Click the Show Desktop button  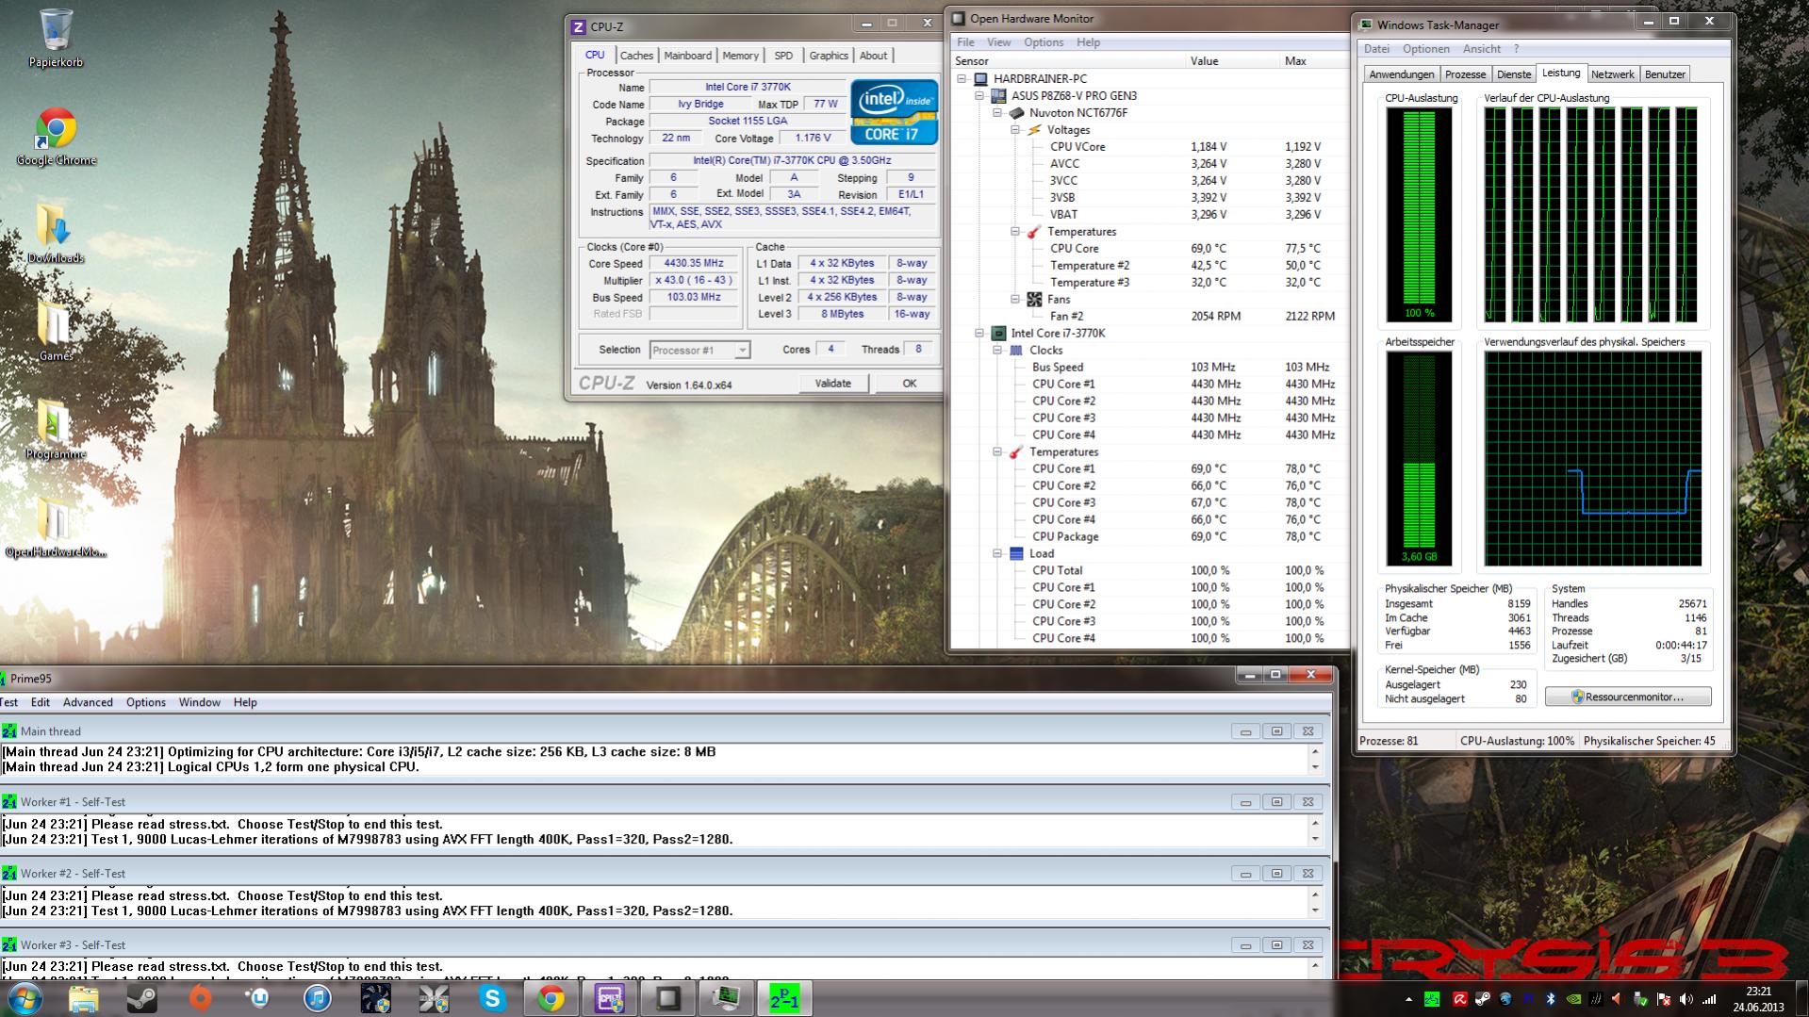[1801, 998]
